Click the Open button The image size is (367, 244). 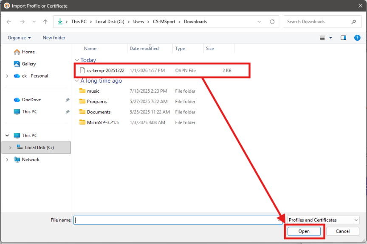coord(304,231)
